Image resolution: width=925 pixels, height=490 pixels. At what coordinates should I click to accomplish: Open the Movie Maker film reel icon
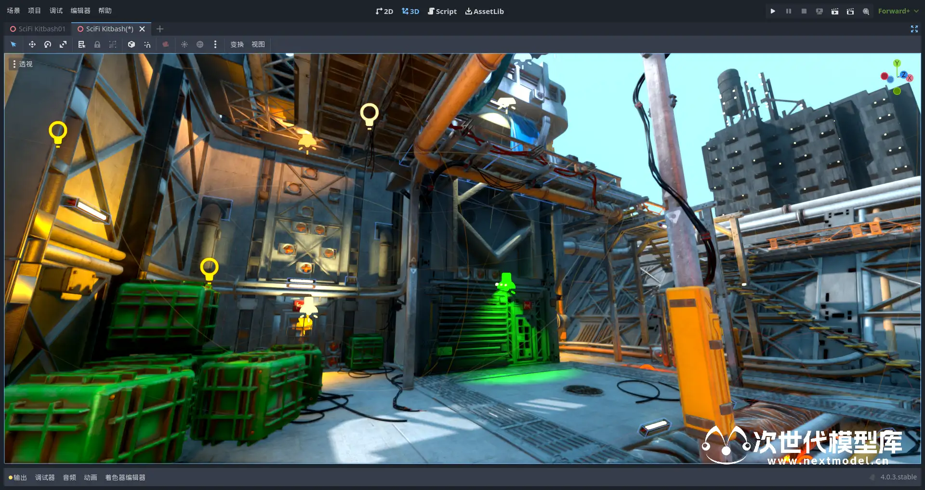point(866,11)
